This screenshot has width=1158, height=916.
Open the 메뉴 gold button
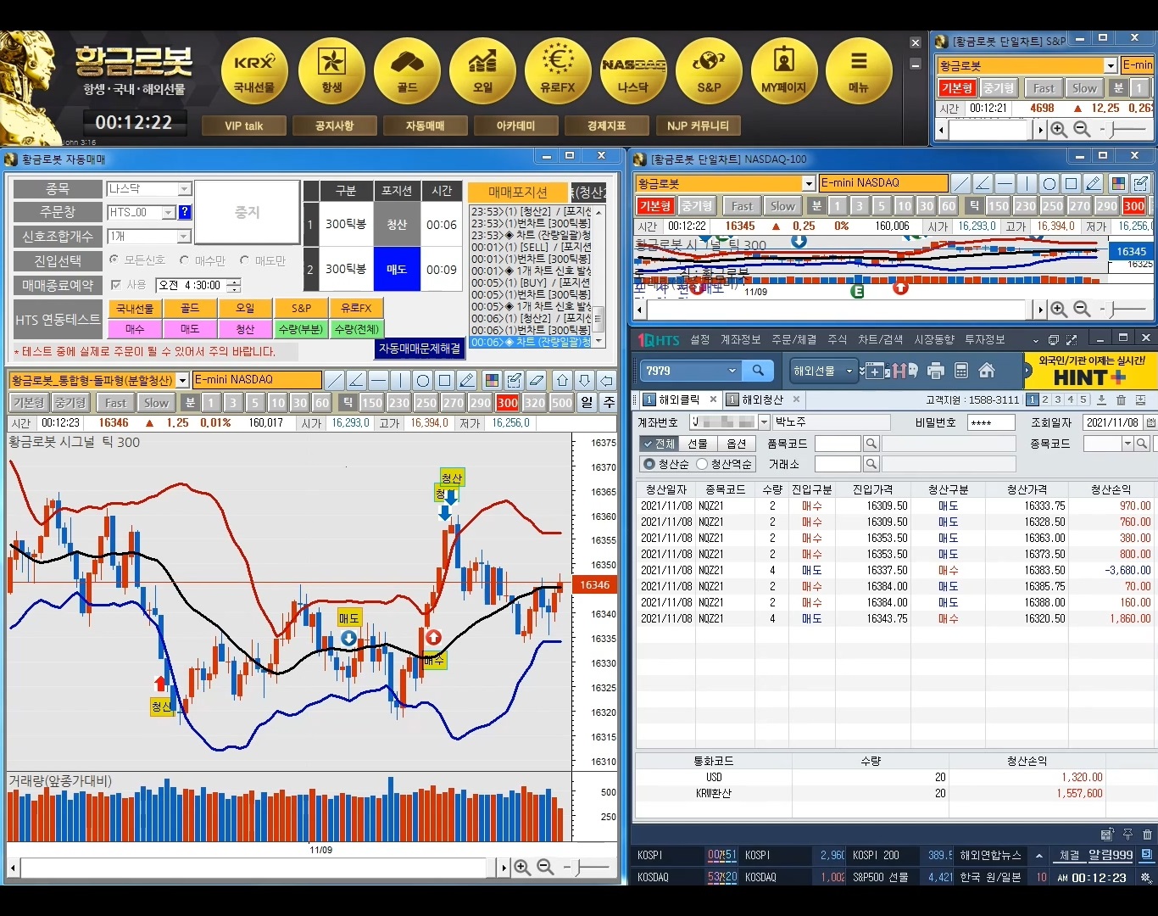[x=859, y=71]
